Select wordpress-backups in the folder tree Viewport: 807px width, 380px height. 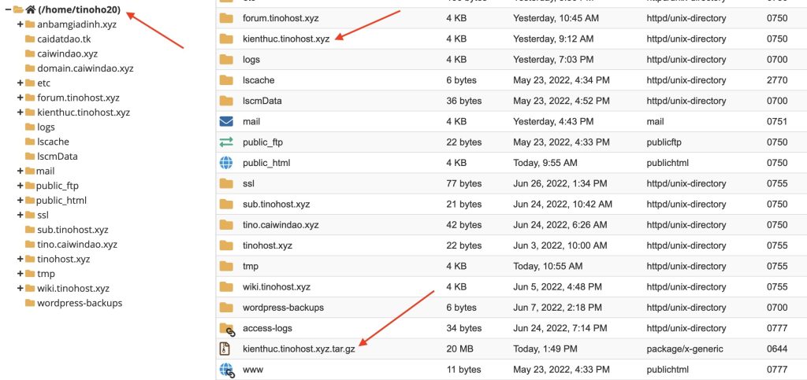click(80, 303)
